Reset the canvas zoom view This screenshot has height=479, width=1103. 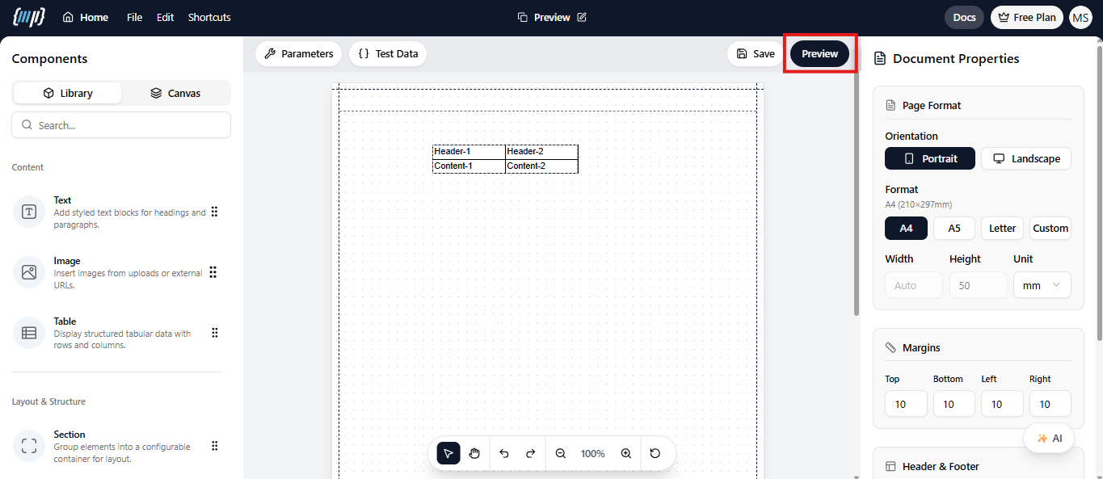(655, 453)
